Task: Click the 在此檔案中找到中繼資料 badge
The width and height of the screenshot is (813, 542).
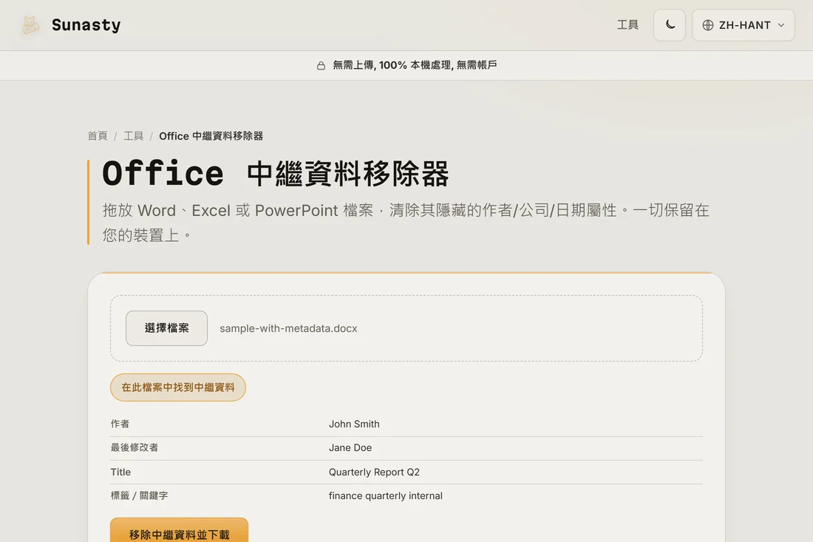Action: click(178, 387)
